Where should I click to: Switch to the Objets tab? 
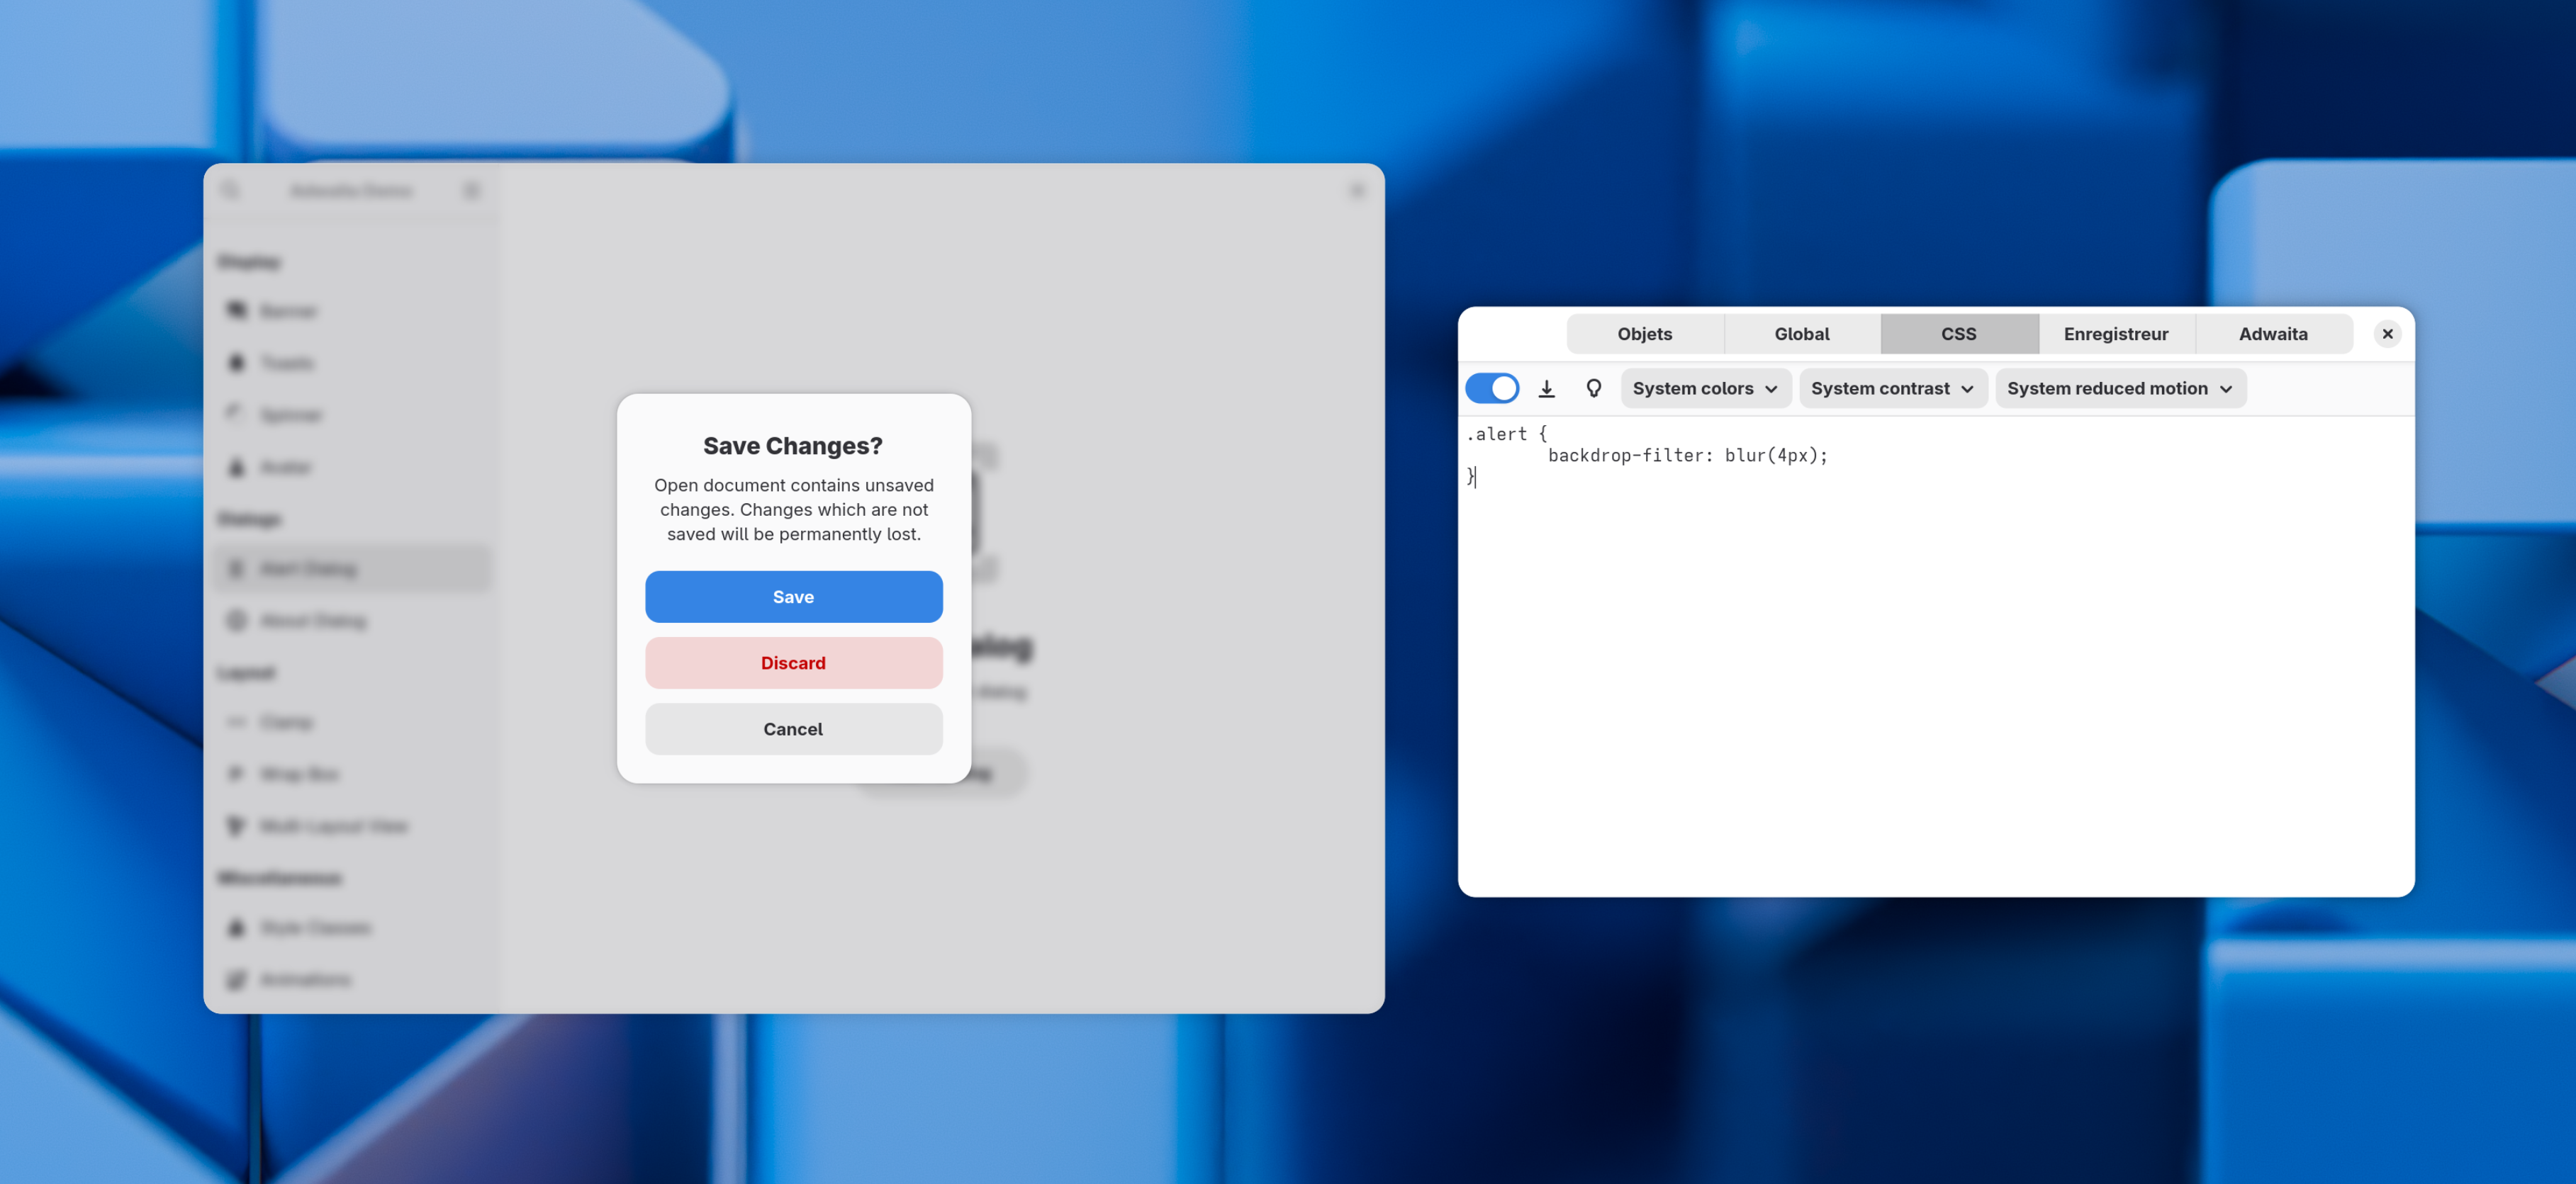[1644, 334]
